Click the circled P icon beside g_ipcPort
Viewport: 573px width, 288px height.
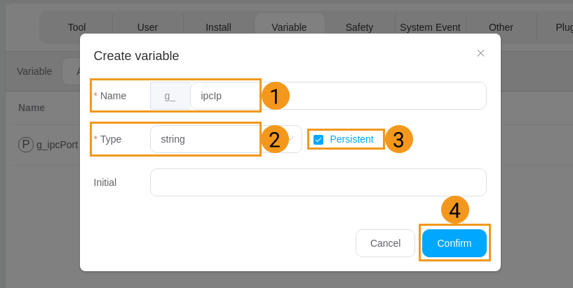click(x=26, y=145)
